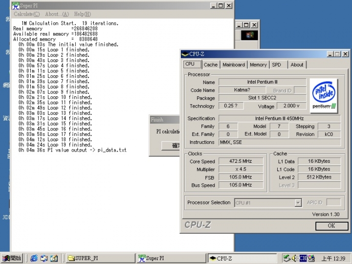Click the Name field Intel Pentium III
This screenshot has width=352, height=264.
pos(262,82)
